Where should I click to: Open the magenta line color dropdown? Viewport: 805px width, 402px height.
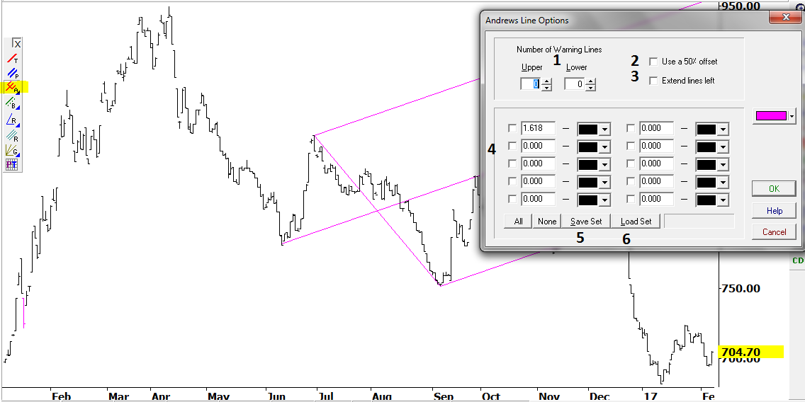(x=792, y=116)
